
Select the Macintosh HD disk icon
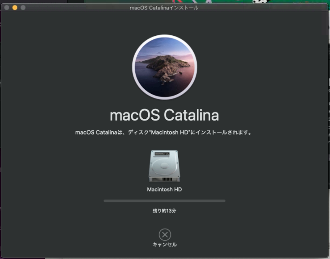[165, 166]
